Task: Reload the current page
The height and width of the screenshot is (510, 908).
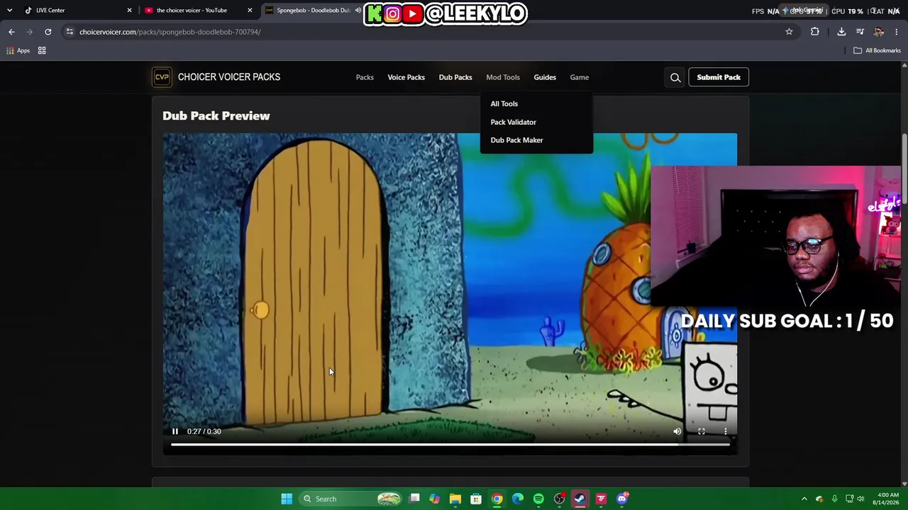Action: (48, 32)
